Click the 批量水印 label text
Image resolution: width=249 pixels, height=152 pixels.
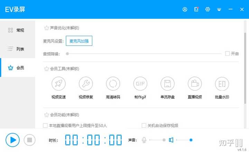(222, 97)
